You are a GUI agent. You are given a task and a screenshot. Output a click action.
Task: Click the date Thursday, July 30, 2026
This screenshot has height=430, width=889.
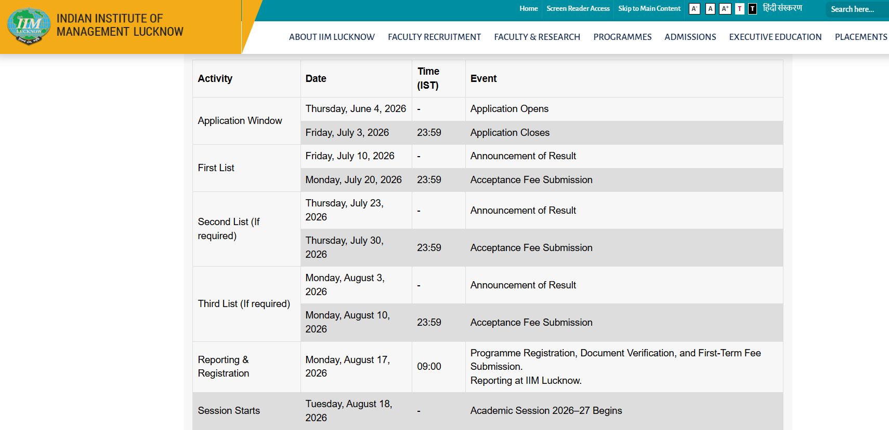[345, 247]
